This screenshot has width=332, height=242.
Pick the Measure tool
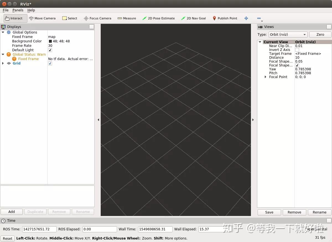[127, 18]
